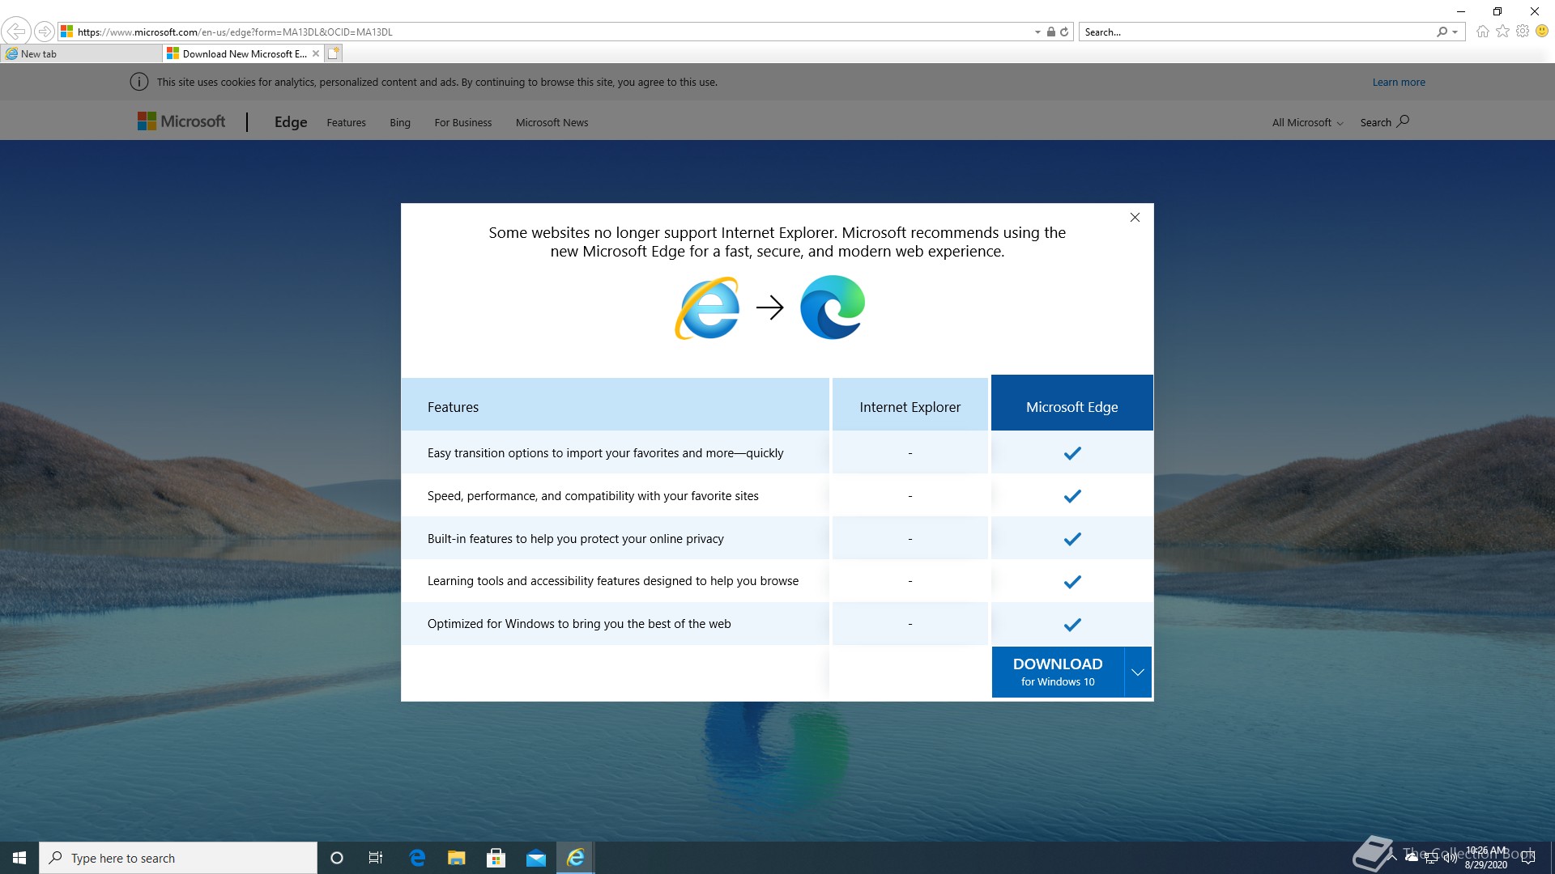The height and width of the screenshot is (874, 1555).
Task: Click the Microsoft logo in site header
Action: (x=181, y=121)
